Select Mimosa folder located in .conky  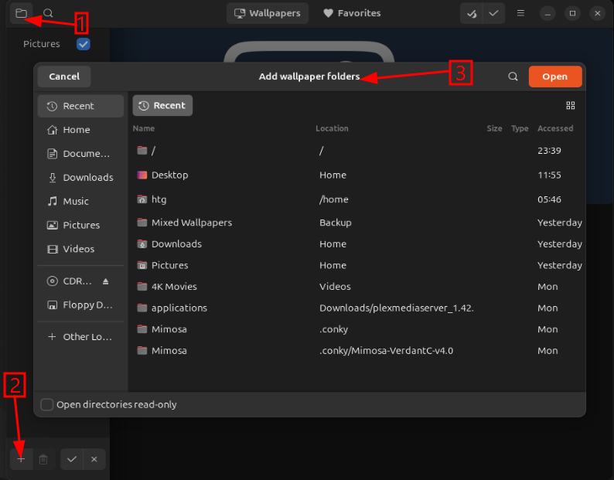point(356,329)
